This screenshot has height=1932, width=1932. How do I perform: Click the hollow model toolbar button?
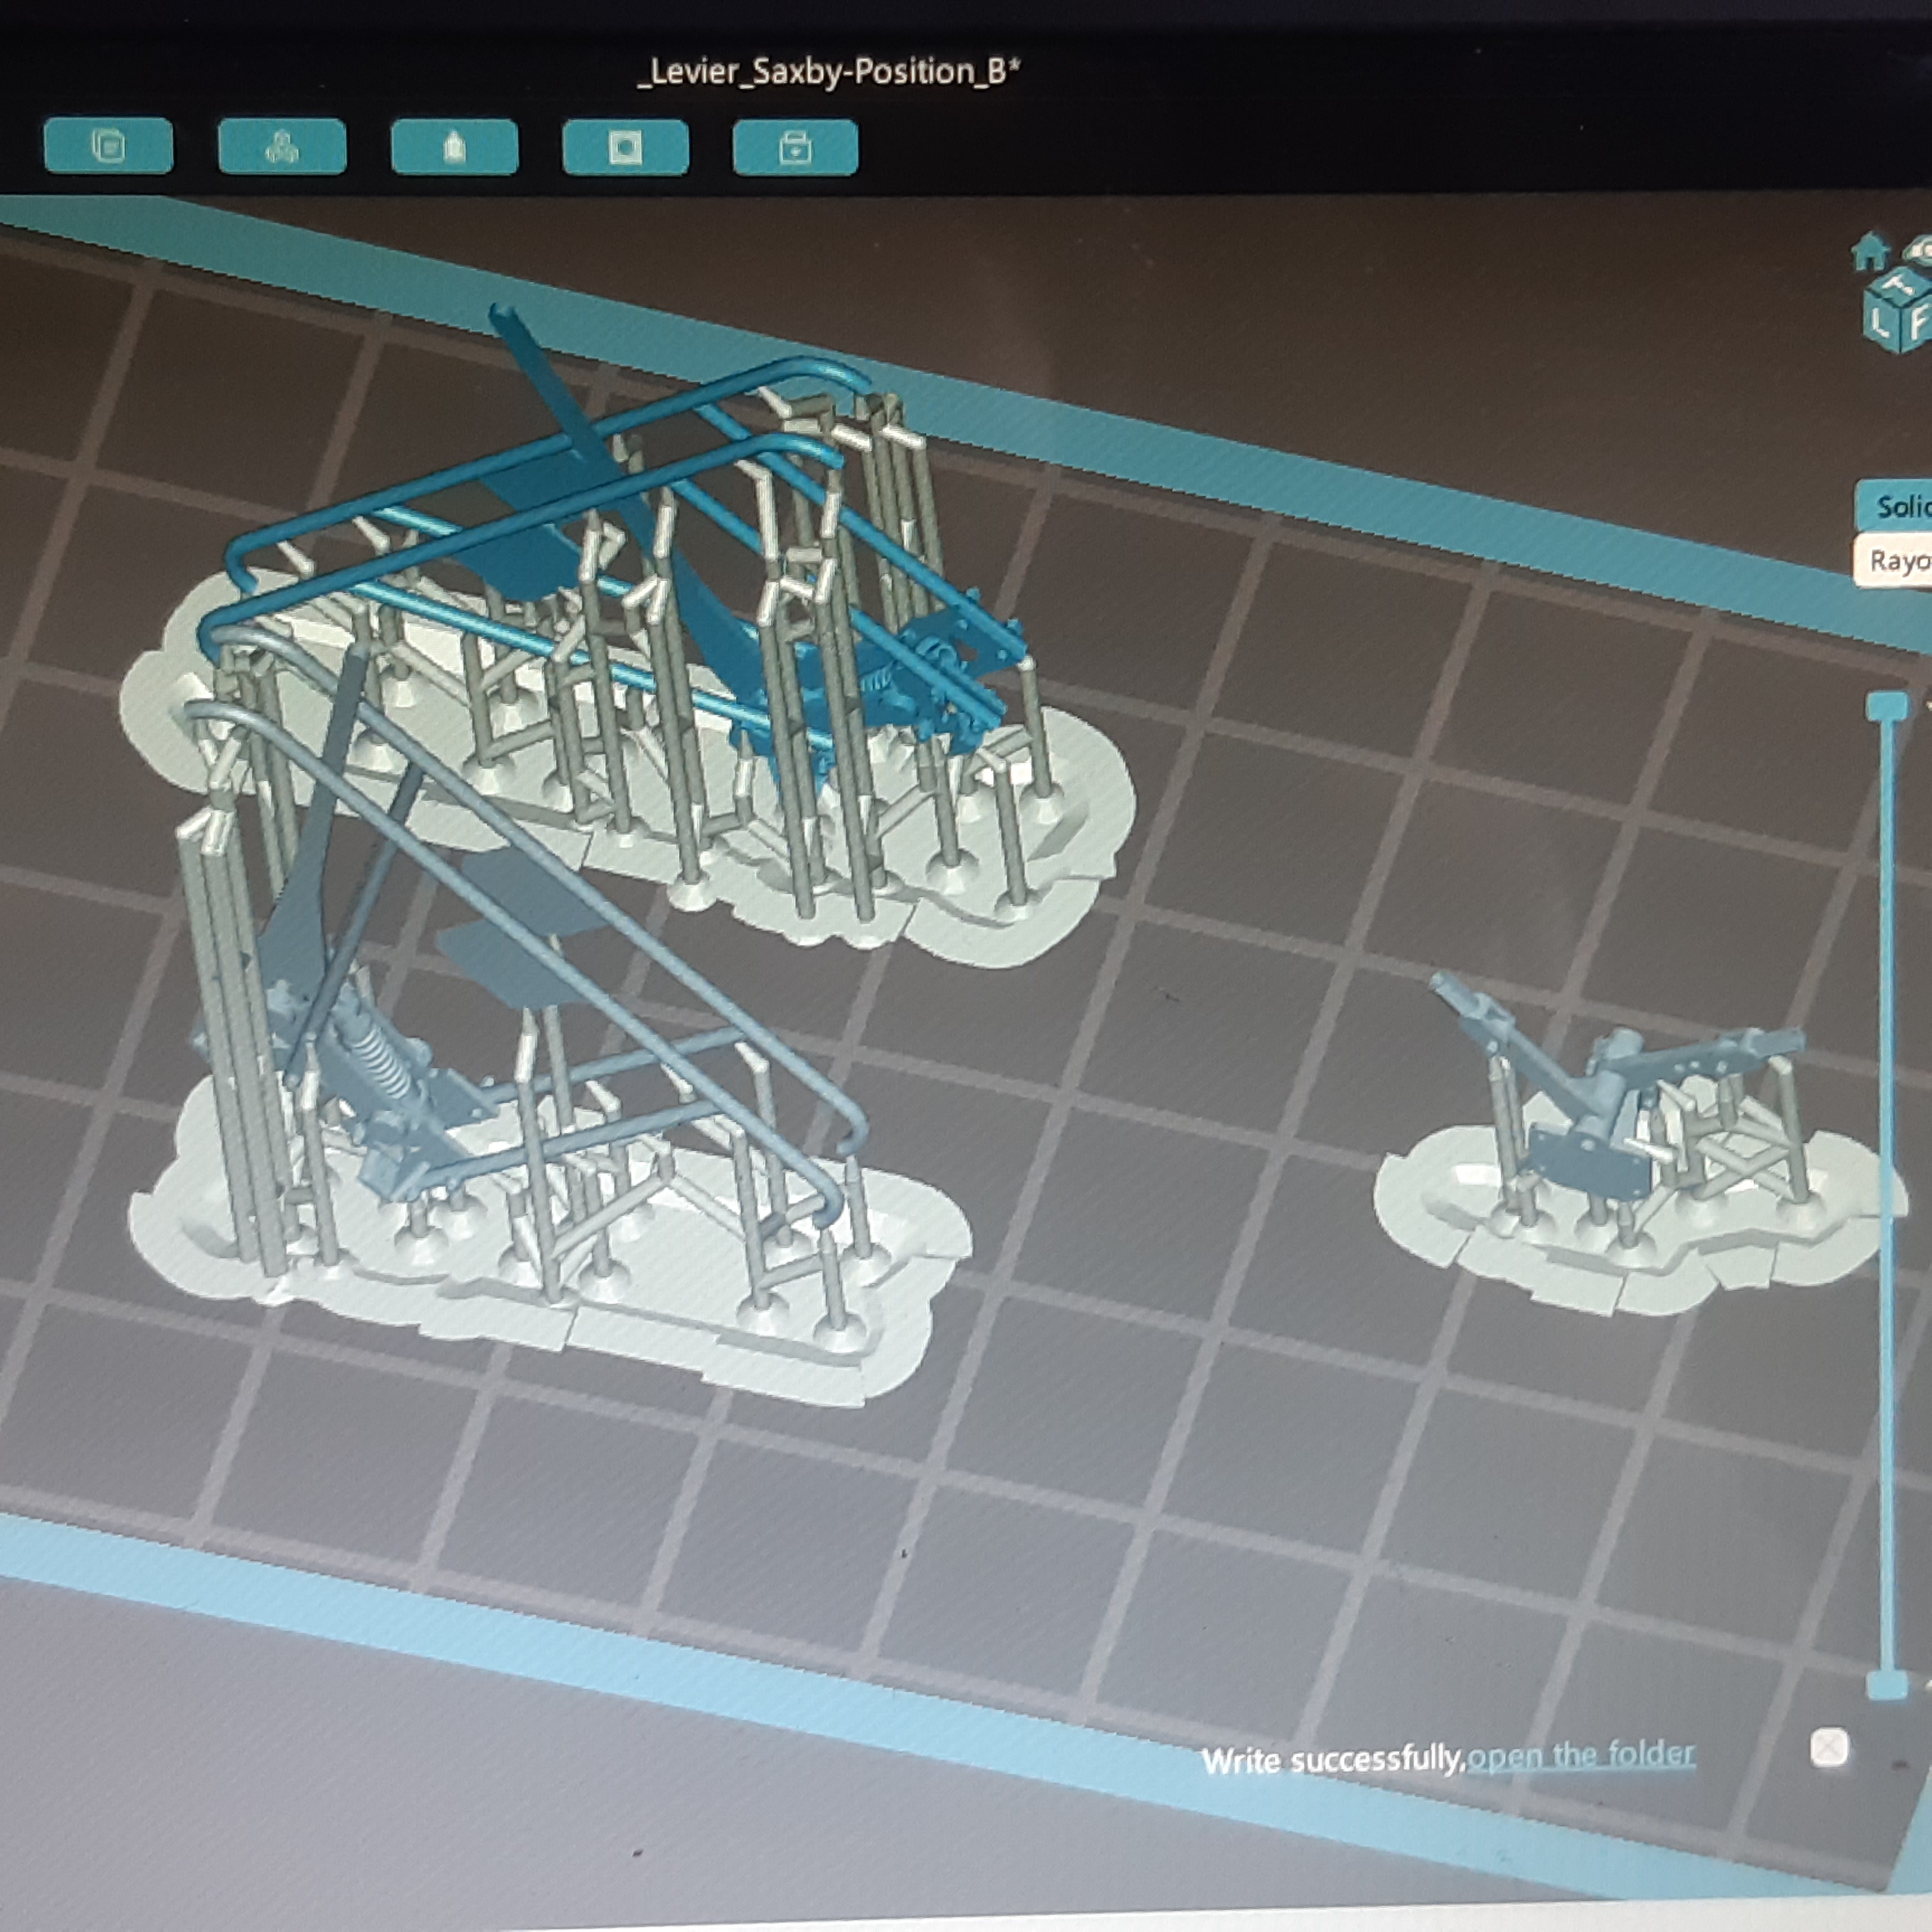[x=454, y=147]
